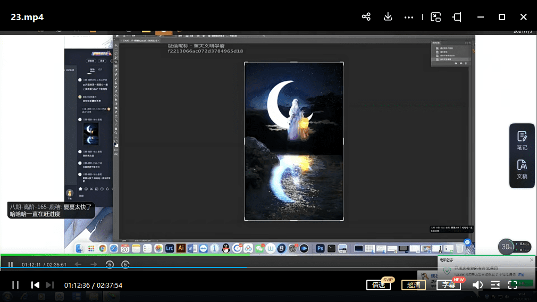Image resolution: width=537 pixels, height=302 pixels.
Task: Open the 倍速 playback speed selector
Action: pos(379,285)
